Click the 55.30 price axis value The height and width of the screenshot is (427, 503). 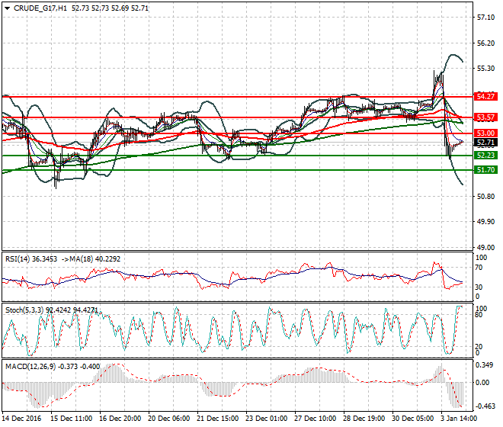point(485,69)
